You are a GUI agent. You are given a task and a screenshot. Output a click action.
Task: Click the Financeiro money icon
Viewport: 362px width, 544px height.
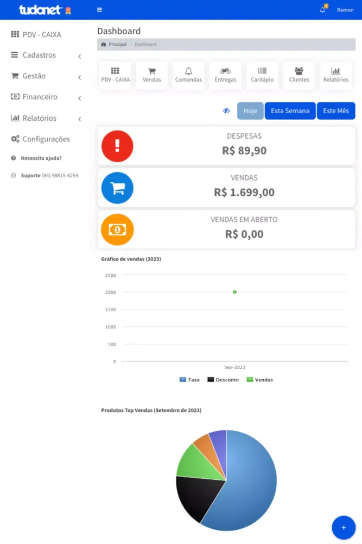pyautogui.click(x=15, y=96)
